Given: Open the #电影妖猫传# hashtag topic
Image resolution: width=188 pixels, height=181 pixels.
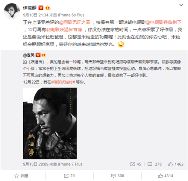Looking at the screenshot, I should tap(63, 82).
